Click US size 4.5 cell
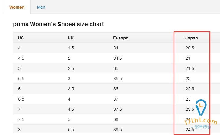Viewport: 220px width, 135px height. click(21, 58)
